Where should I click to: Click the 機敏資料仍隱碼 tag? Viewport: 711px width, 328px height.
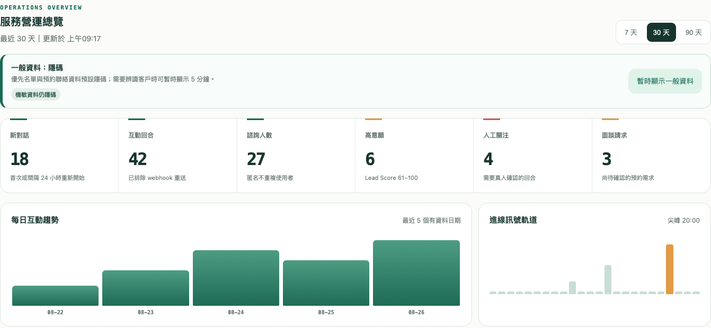[x=35, y=95]
